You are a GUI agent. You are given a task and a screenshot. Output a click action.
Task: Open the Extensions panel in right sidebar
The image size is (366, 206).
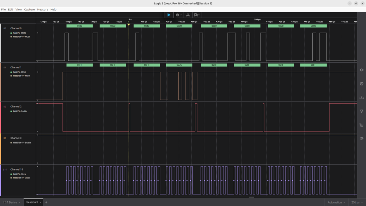point(362,125)
